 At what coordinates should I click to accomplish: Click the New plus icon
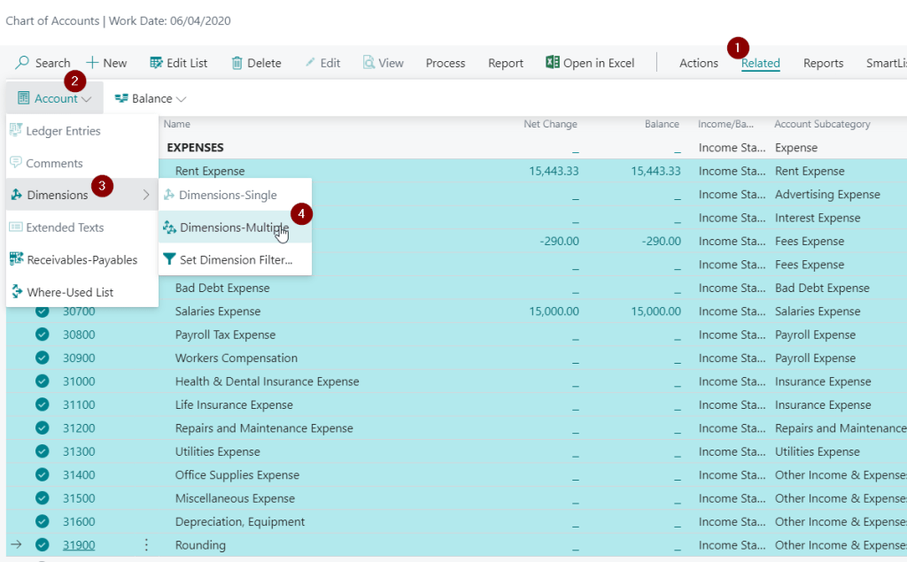(92, 63)
